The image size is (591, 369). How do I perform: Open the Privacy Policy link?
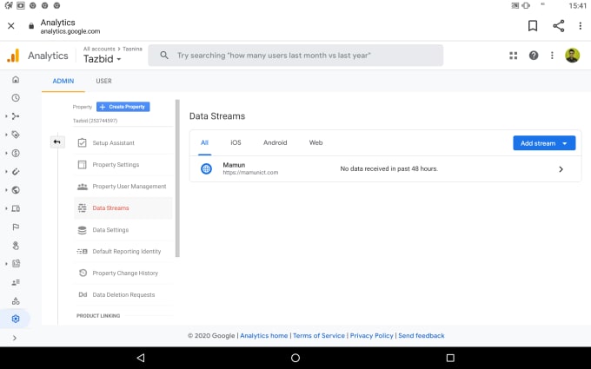pyautogui.click(x=372, y=335)
